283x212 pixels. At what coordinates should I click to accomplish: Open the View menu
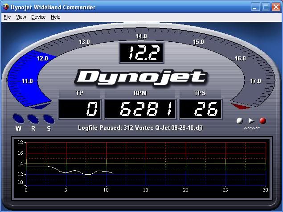click(x=21, y=17)
